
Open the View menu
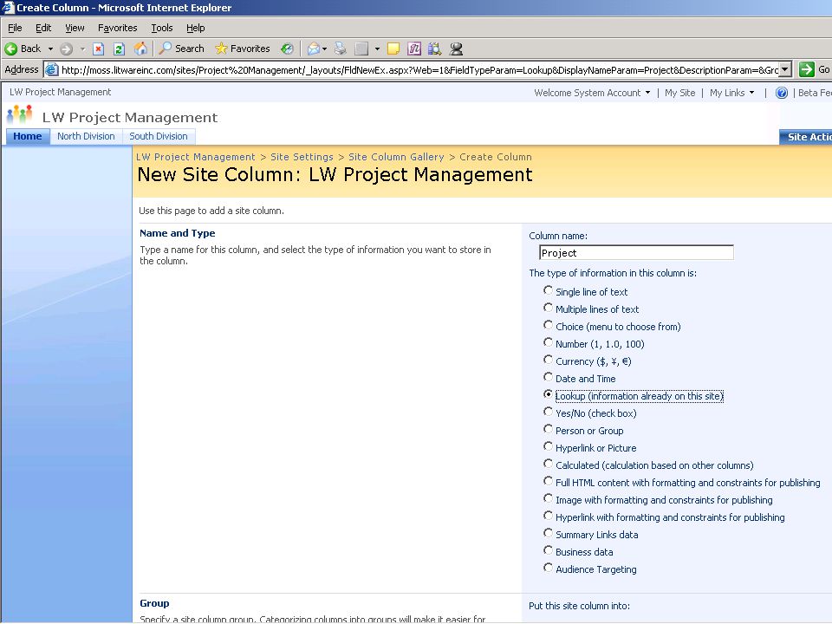75,28
